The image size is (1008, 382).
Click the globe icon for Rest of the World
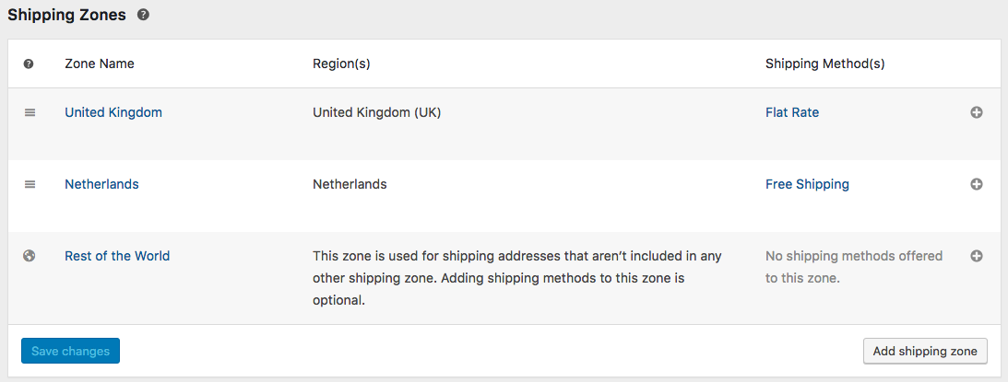(29, 256)
